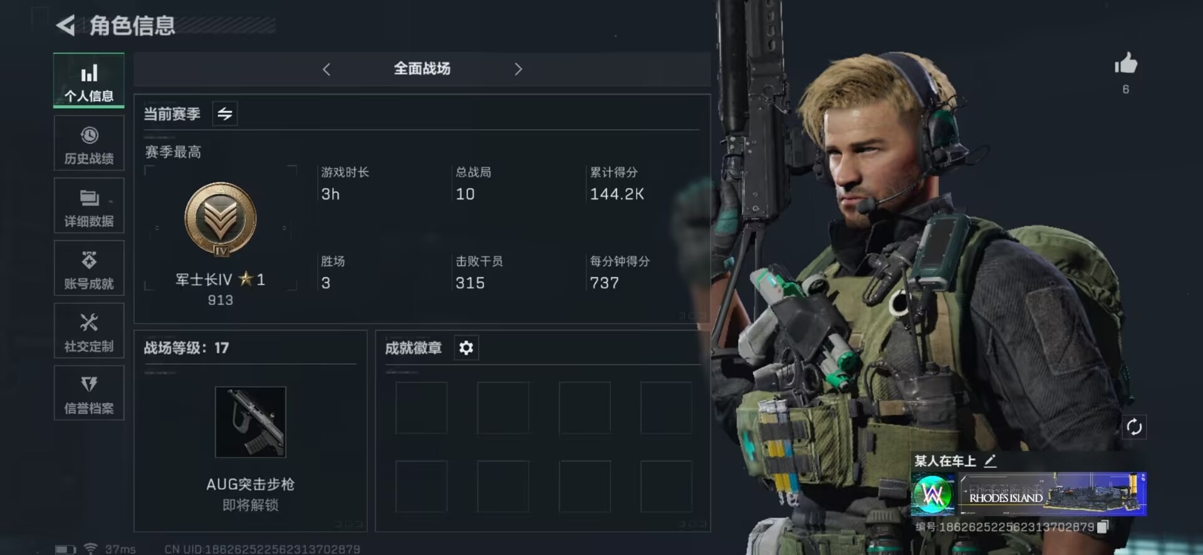This screenshot has width=1203, height=555.
Task: Switch to the next game mode with the right chevron
Action: [x=518, y=69]
